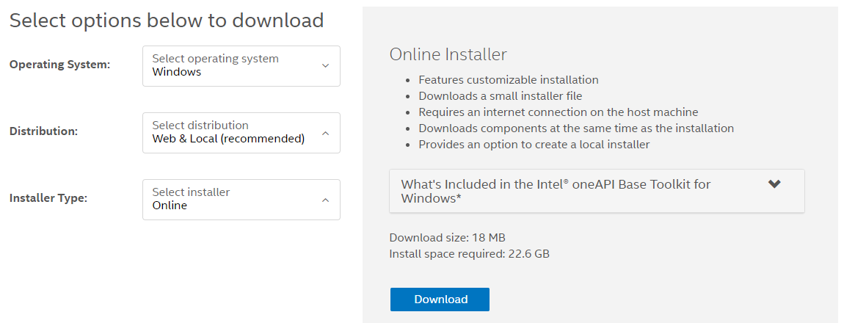Click the Install space required 22.6 GB text

click(469, 254)
